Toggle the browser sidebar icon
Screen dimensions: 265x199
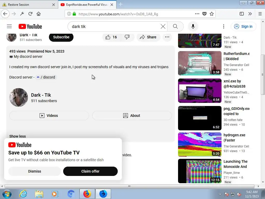click(x=242, y=14)
